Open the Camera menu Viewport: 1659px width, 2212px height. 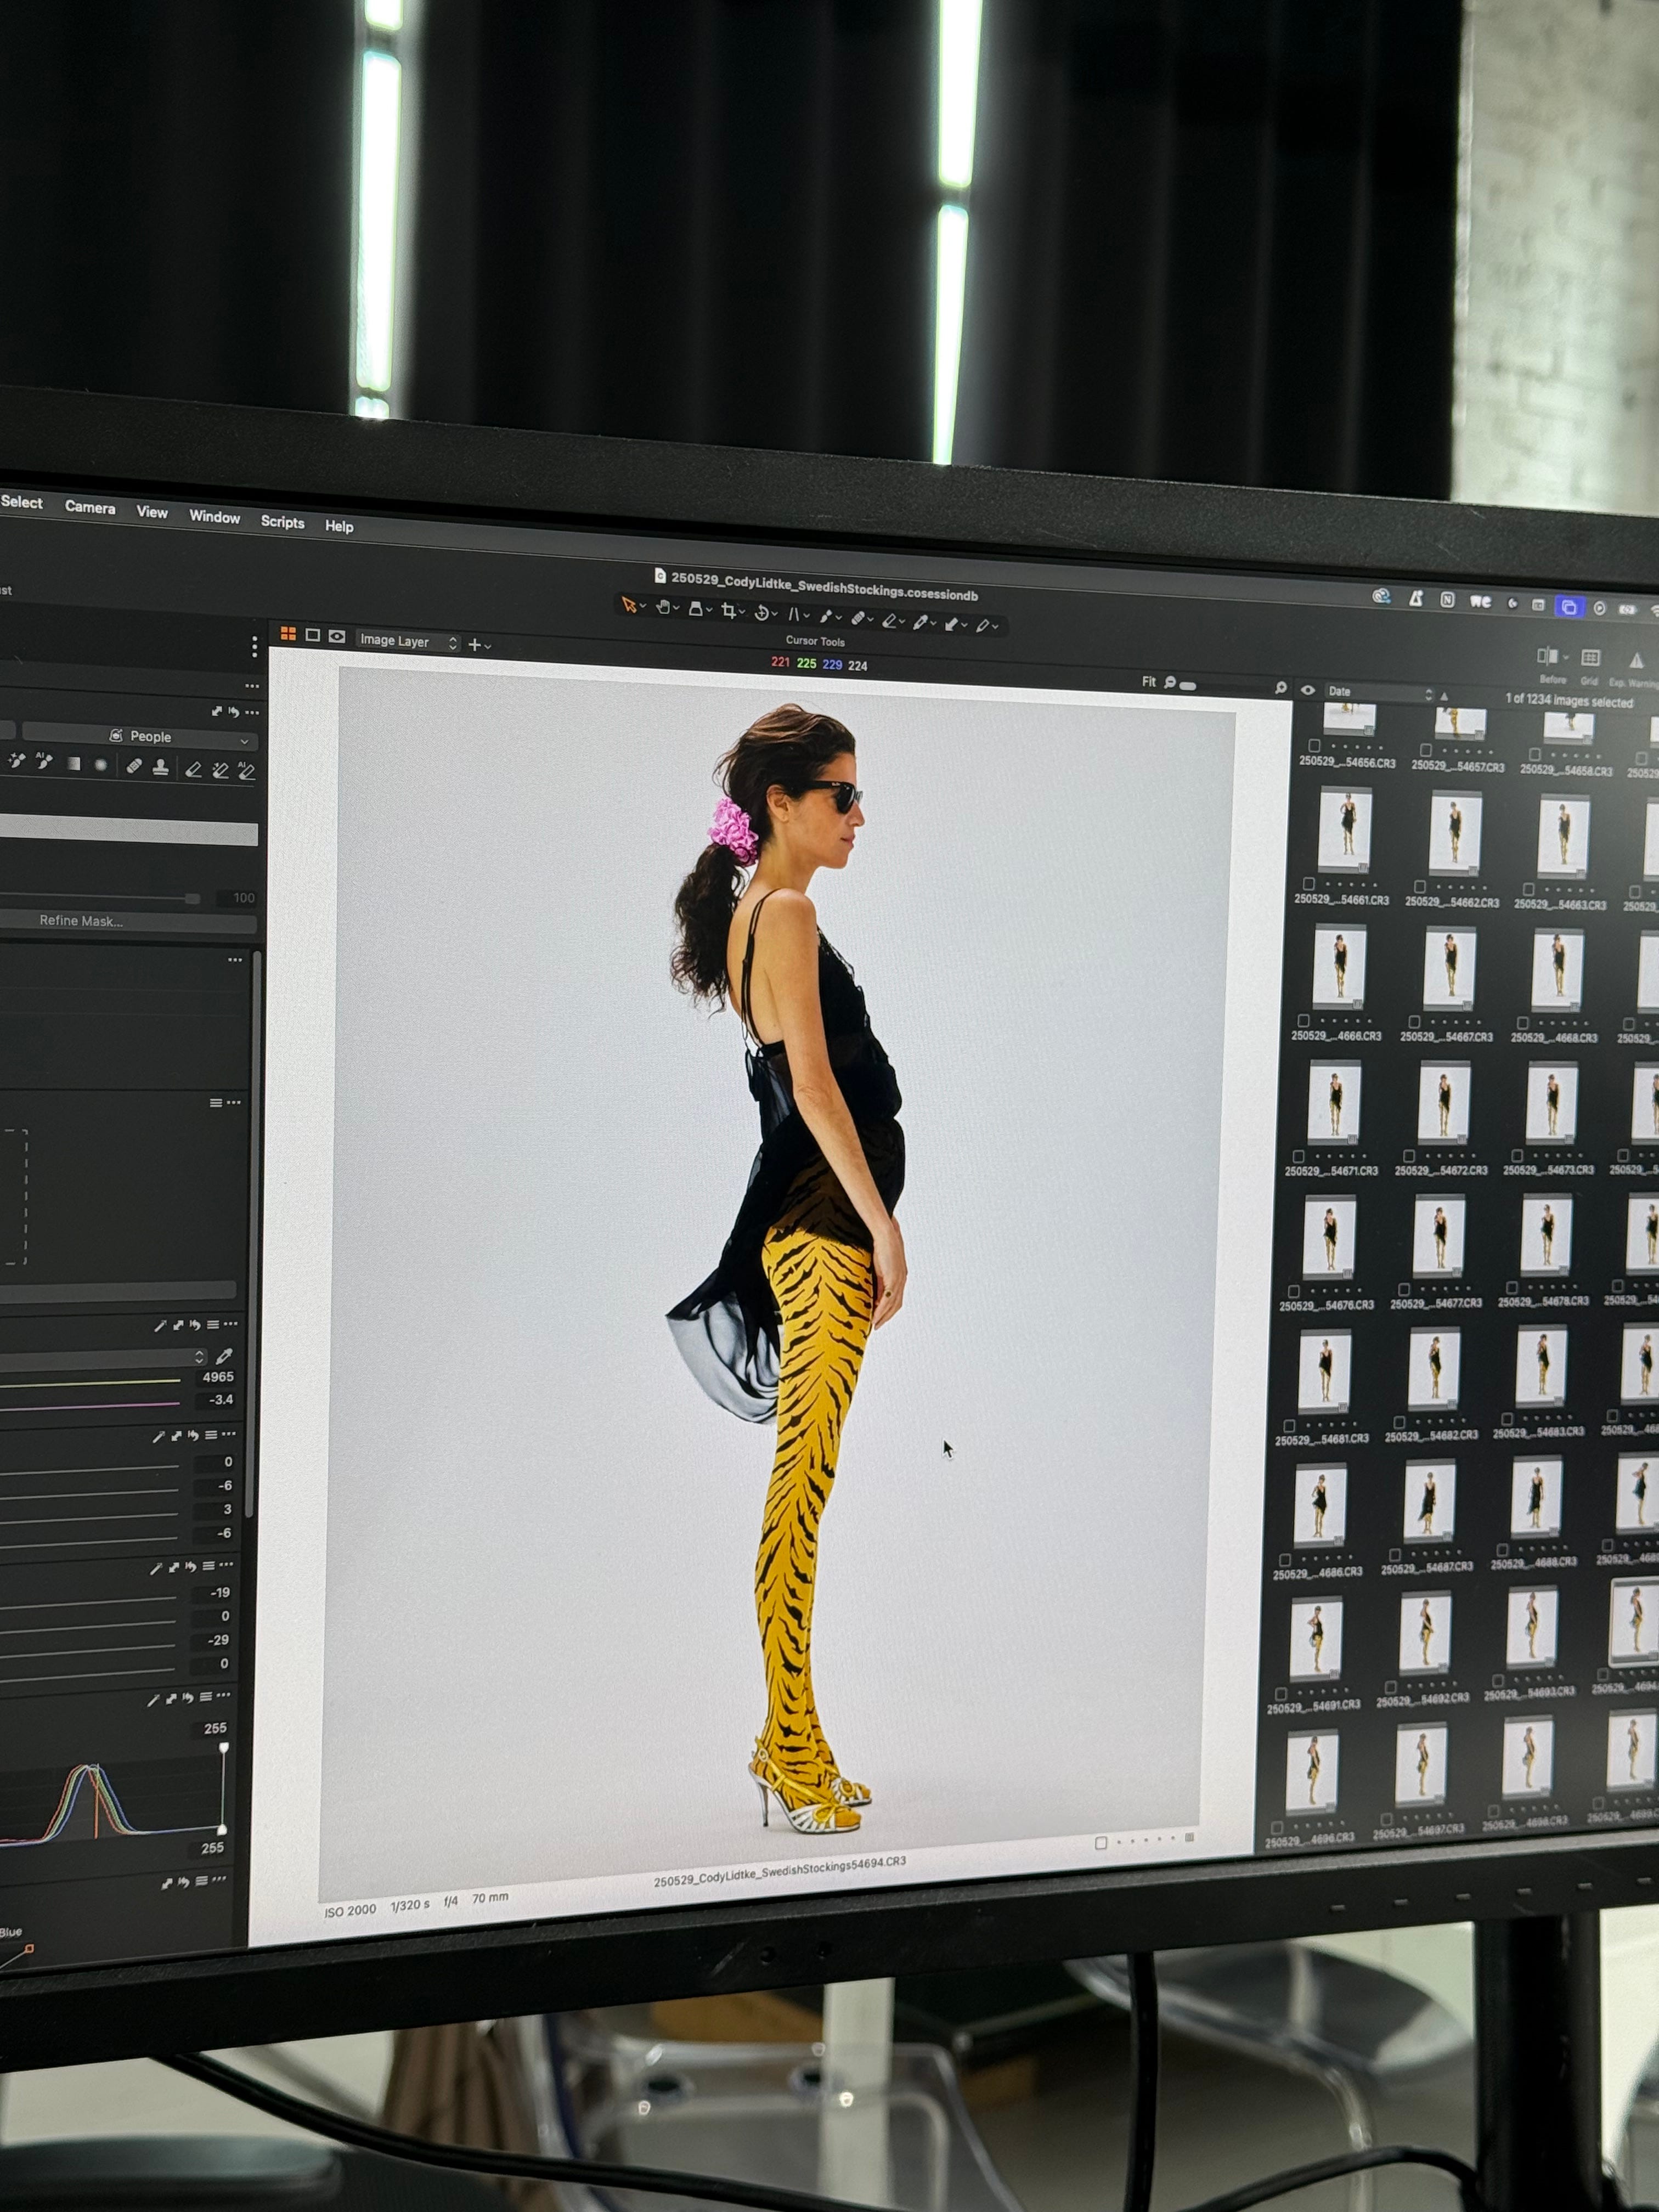pyautogui.click(x=90, y=507)
